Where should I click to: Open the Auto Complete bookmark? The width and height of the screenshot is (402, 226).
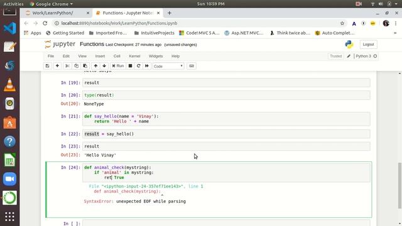pos(335,33)
